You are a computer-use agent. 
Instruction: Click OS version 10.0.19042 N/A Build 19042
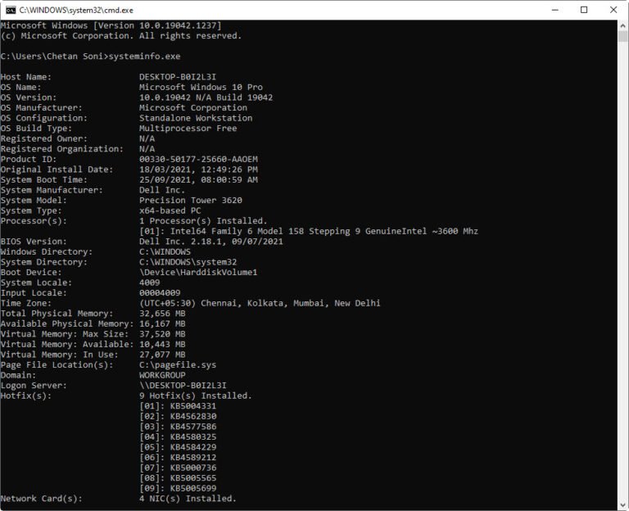[x=206, y=97]
